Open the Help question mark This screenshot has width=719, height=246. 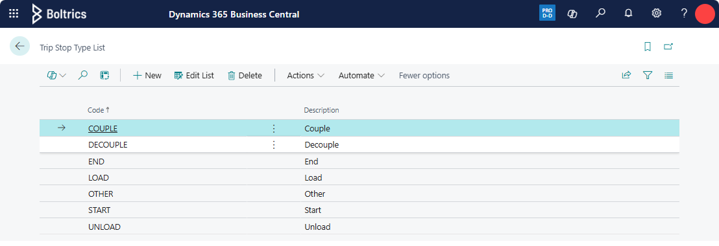[684, 13]
